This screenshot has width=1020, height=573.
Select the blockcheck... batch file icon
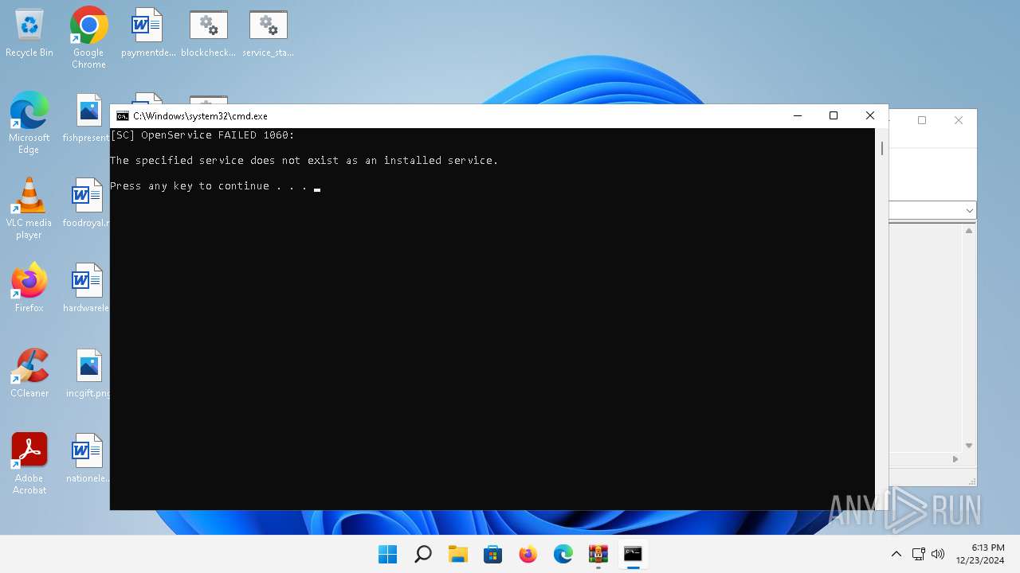click(208, 33)
